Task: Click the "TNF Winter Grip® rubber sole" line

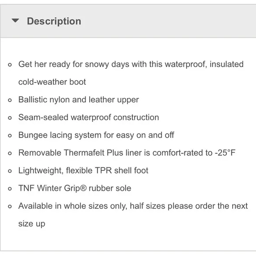Action: pyautogui.click(x=75, y=188)
